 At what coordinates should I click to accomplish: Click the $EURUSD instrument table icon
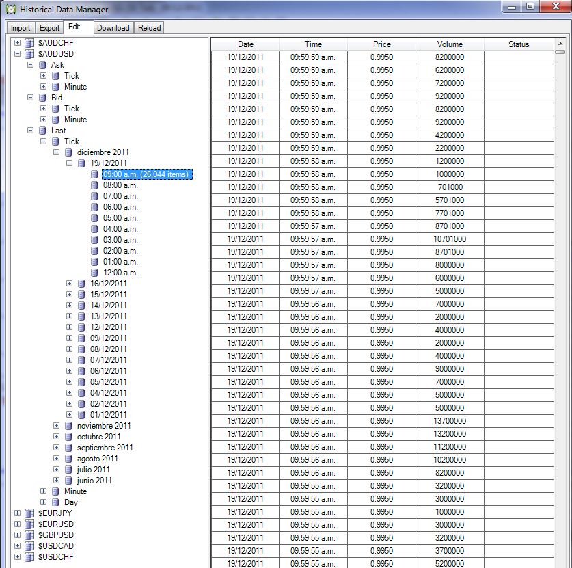click(29, 524)
